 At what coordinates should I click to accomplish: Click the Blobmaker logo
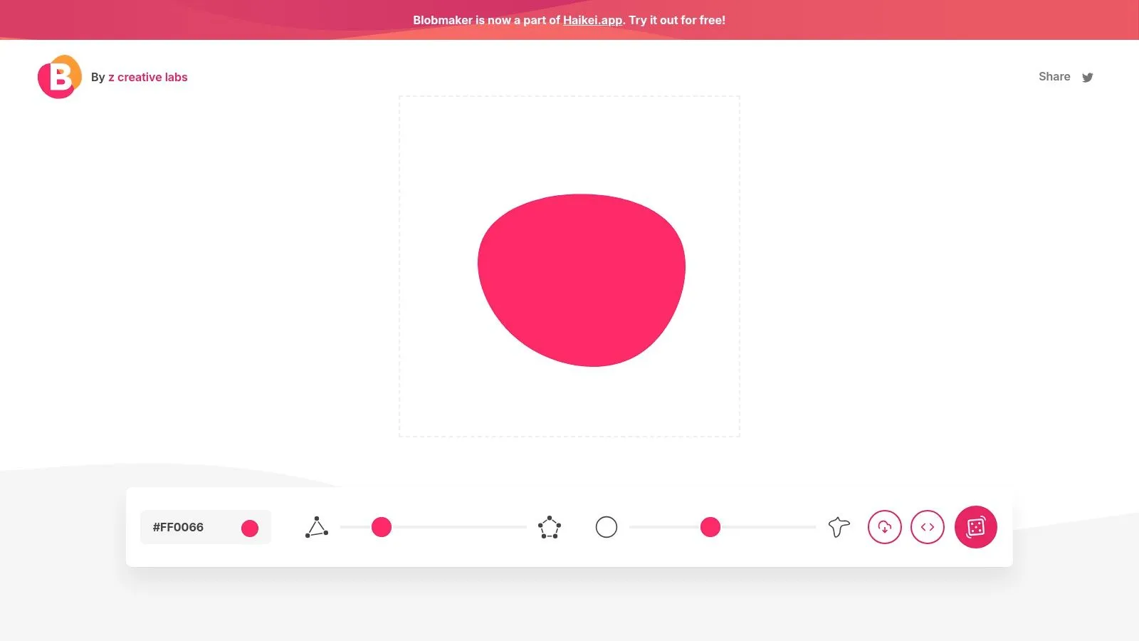pyautogui.click(x=59, y=77)
